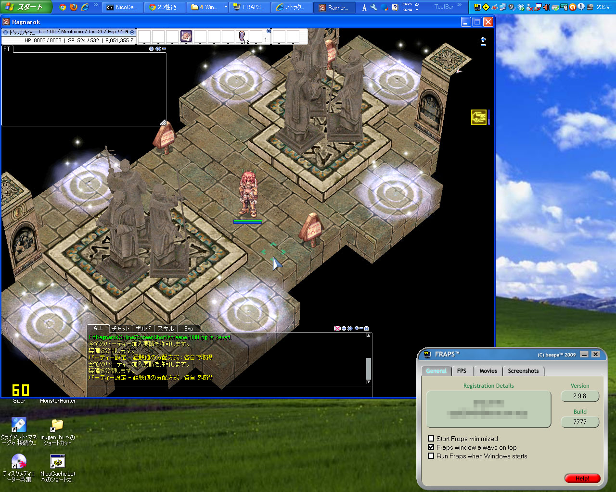Switch to the NicoCa... taskbar button
Viewport: 616px width, 492px height.
pos(122,7)
